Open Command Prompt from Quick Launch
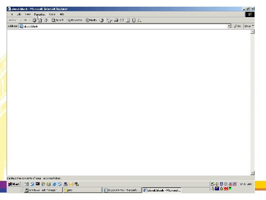Image resolution: width=266 pixels, height=200 pixels. 38,184
